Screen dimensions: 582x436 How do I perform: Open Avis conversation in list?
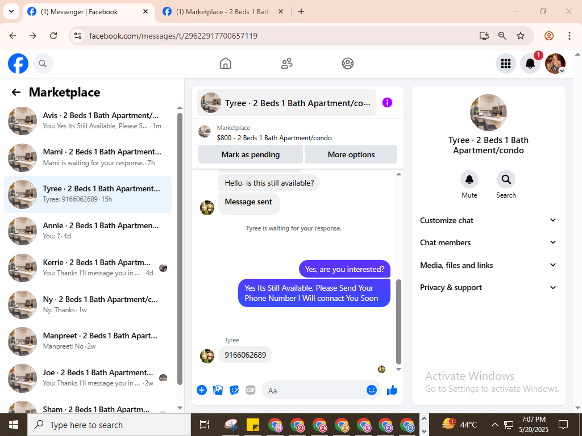(88, 121)
